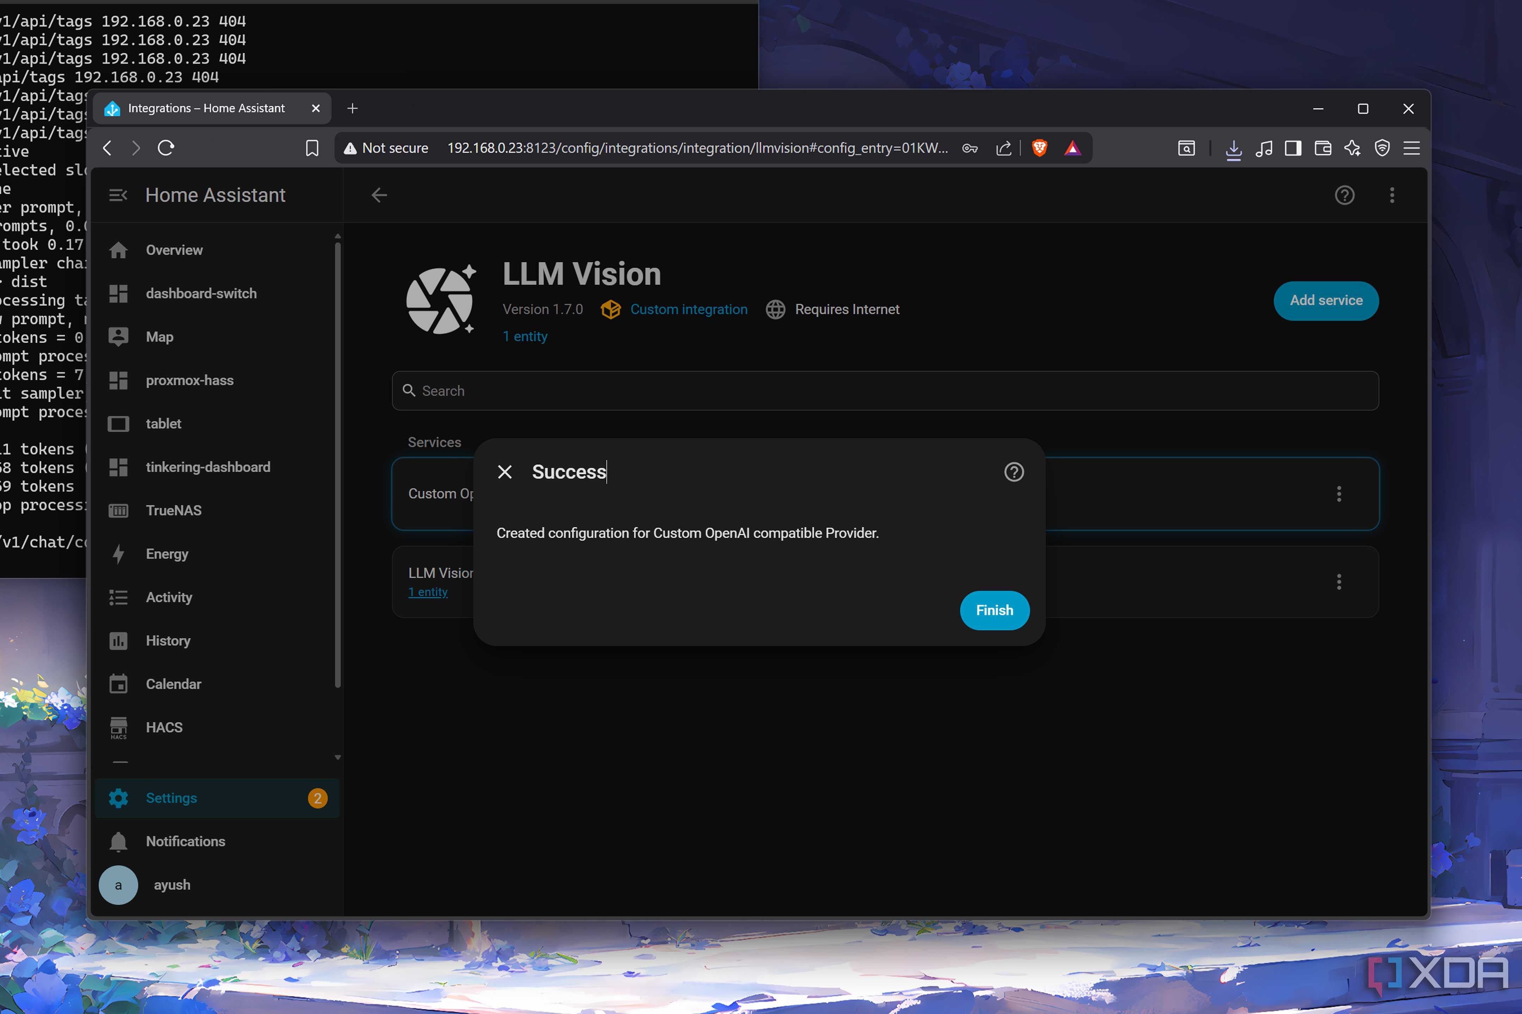Open the History chart icon

(x=118, y=640)
